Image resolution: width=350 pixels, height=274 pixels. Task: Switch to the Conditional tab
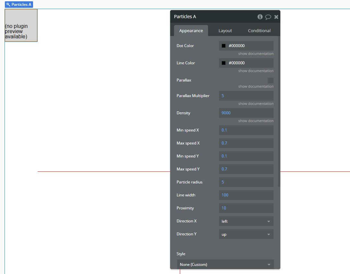[259, 31]
